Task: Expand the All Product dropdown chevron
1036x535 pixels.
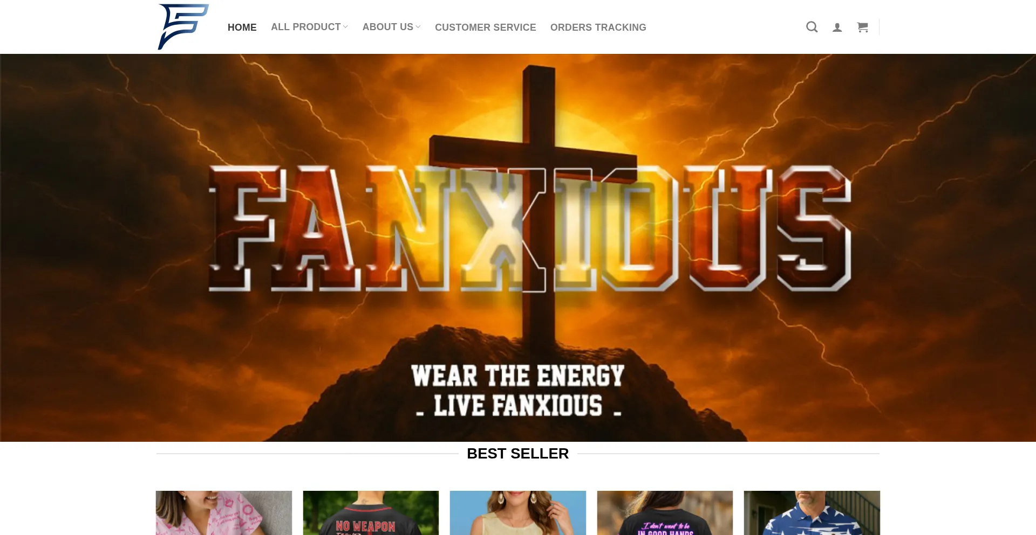Action: tap(345, 27)
